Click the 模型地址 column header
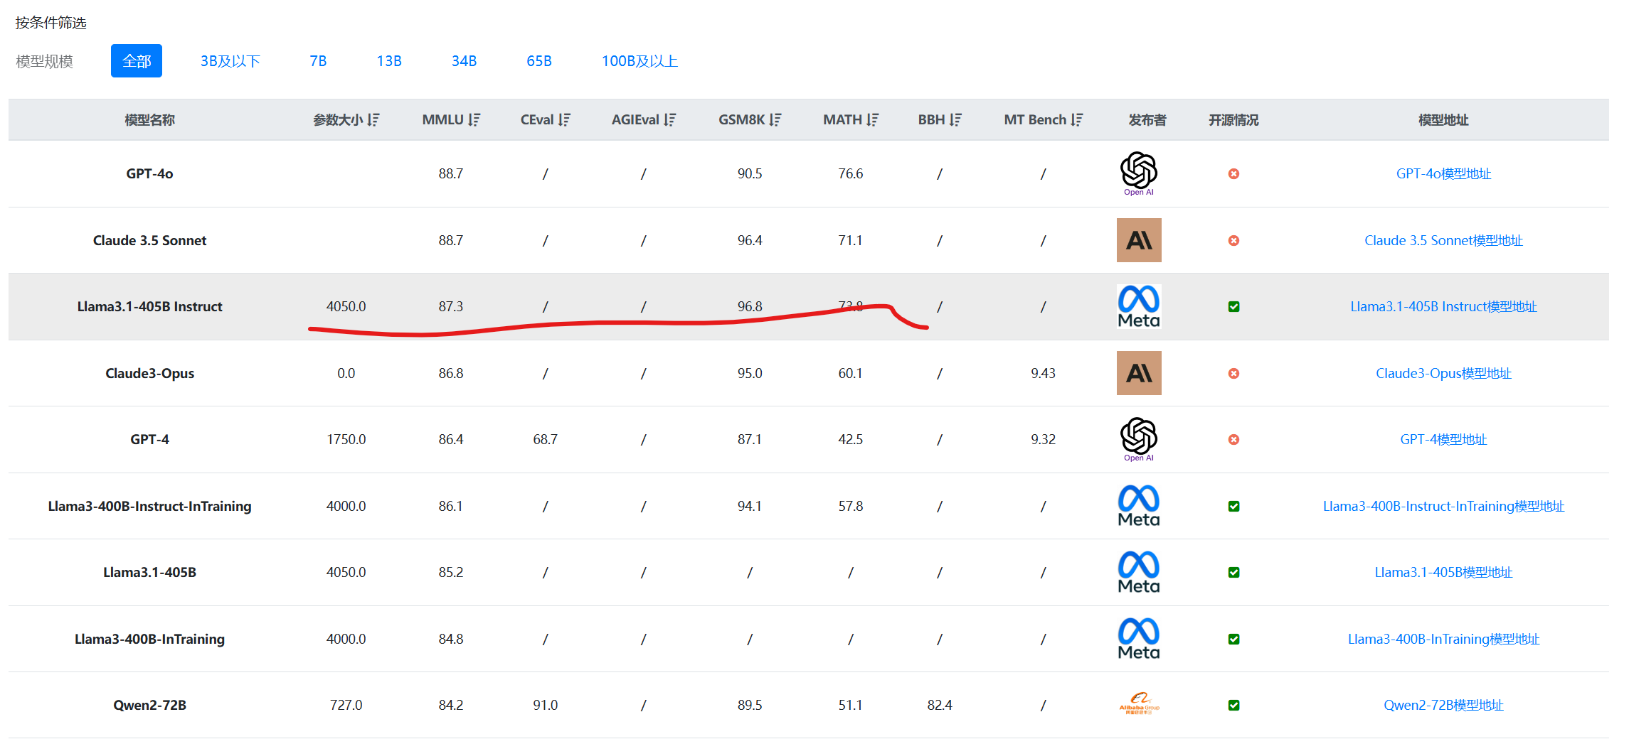Viewport: 1629px width, 739px height. click(1443, 120)
